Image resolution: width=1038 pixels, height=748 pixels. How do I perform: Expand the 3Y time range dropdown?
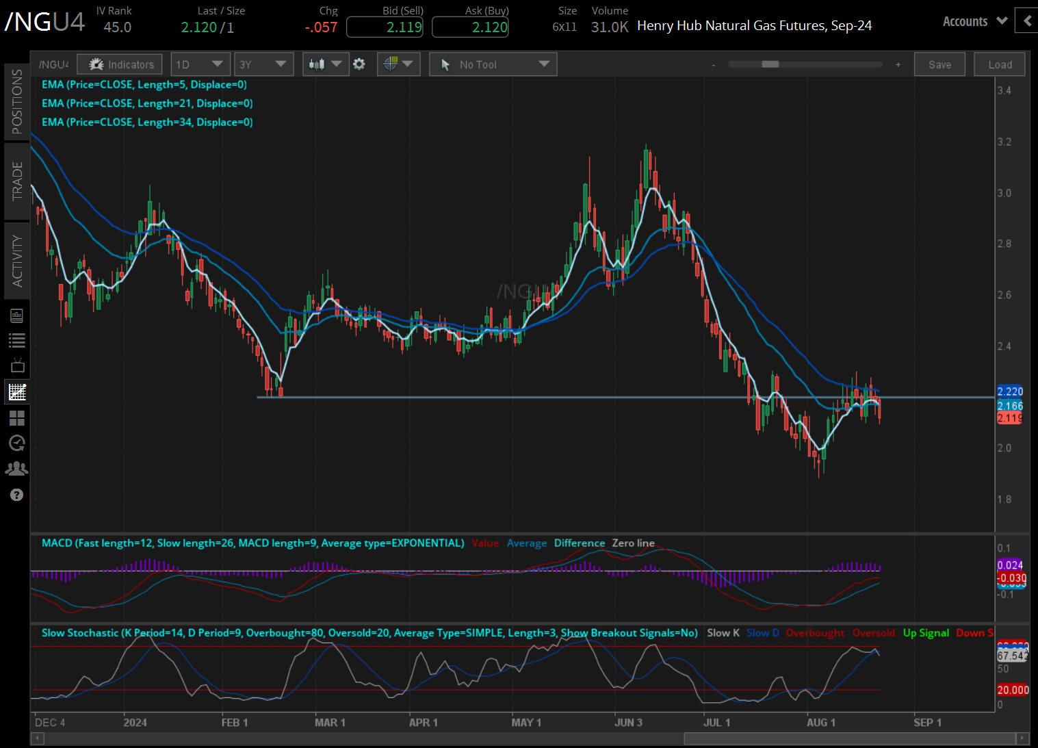263,64
